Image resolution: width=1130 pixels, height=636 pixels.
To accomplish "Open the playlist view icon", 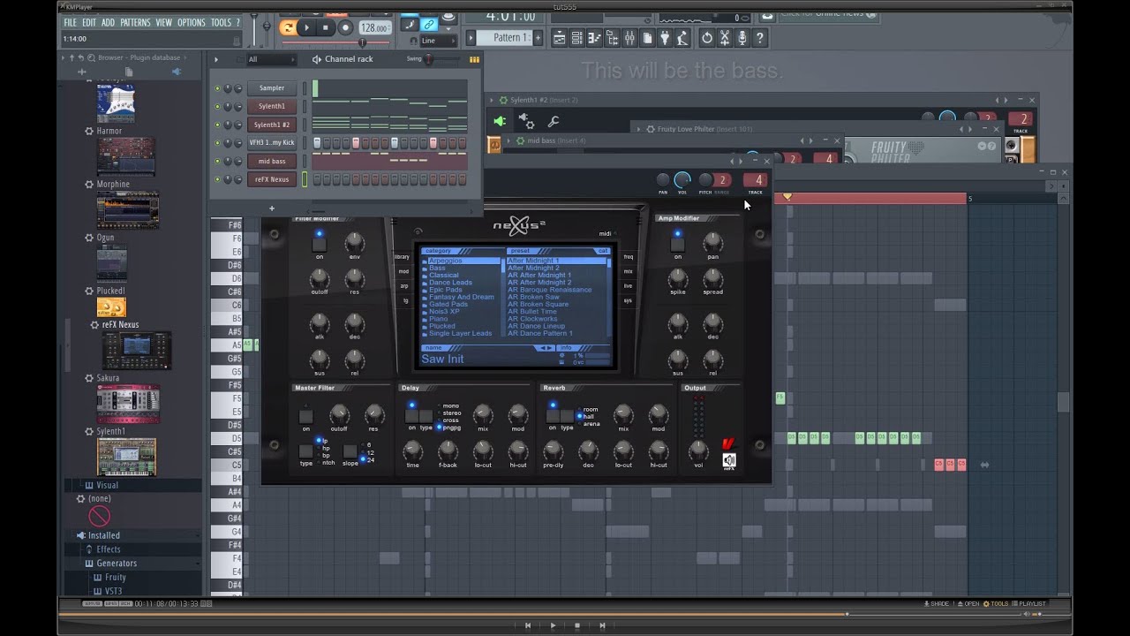I will click(559, 38).
